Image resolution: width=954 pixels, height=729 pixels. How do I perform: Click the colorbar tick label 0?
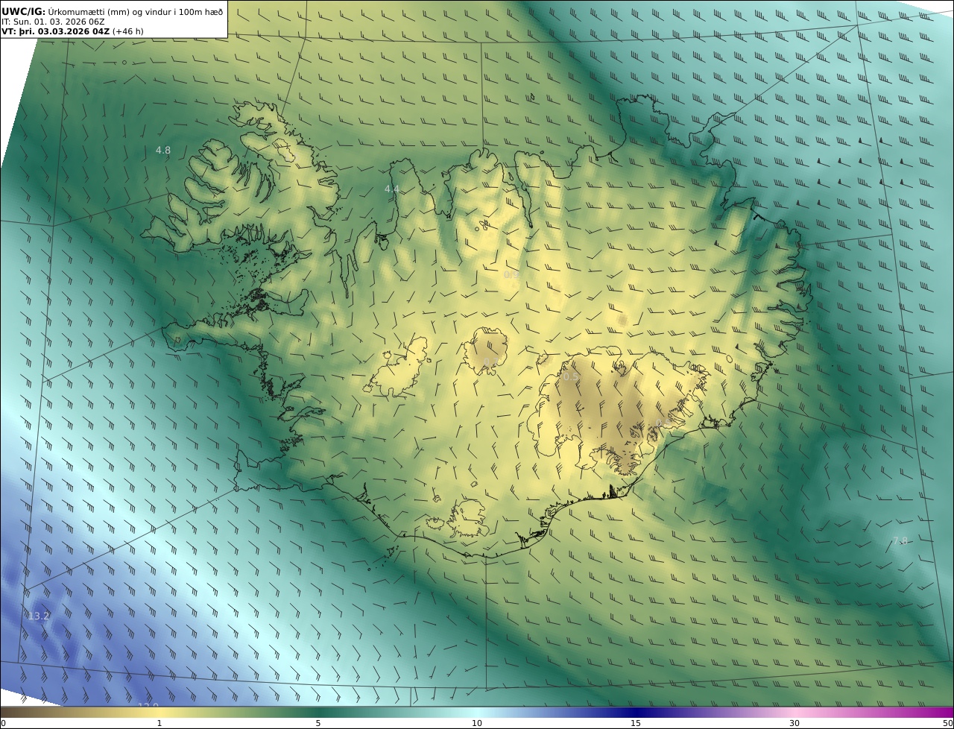pos(3,723)
